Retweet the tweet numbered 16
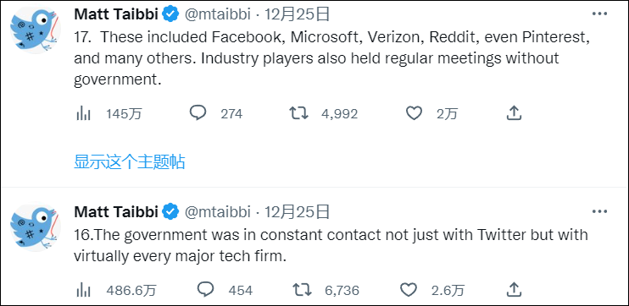The width and height of the screenshot is (629, 306). [302, 290]
